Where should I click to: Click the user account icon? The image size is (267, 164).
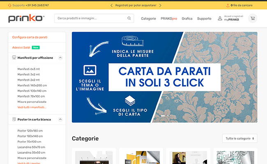[x=220, y=18]
